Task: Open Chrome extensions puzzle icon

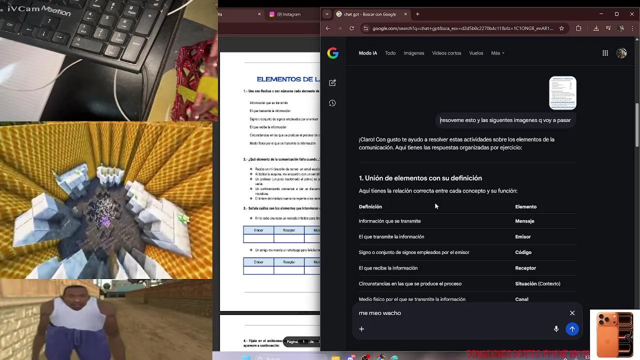Action: click(x=578, y=28)
